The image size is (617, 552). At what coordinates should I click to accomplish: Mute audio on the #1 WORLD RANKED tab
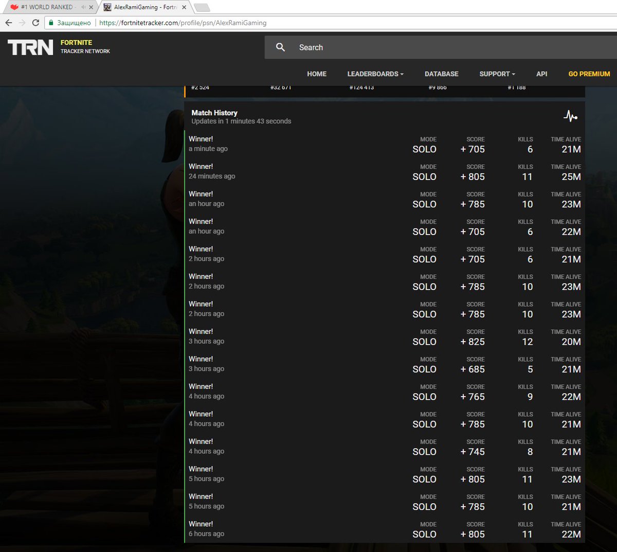click(x=83, y=7)
